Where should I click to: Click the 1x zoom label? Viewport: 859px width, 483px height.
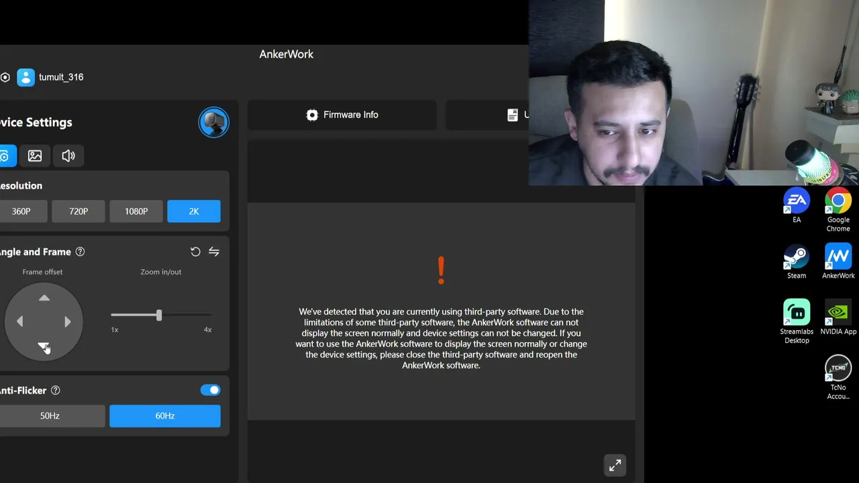click(115, 329)
